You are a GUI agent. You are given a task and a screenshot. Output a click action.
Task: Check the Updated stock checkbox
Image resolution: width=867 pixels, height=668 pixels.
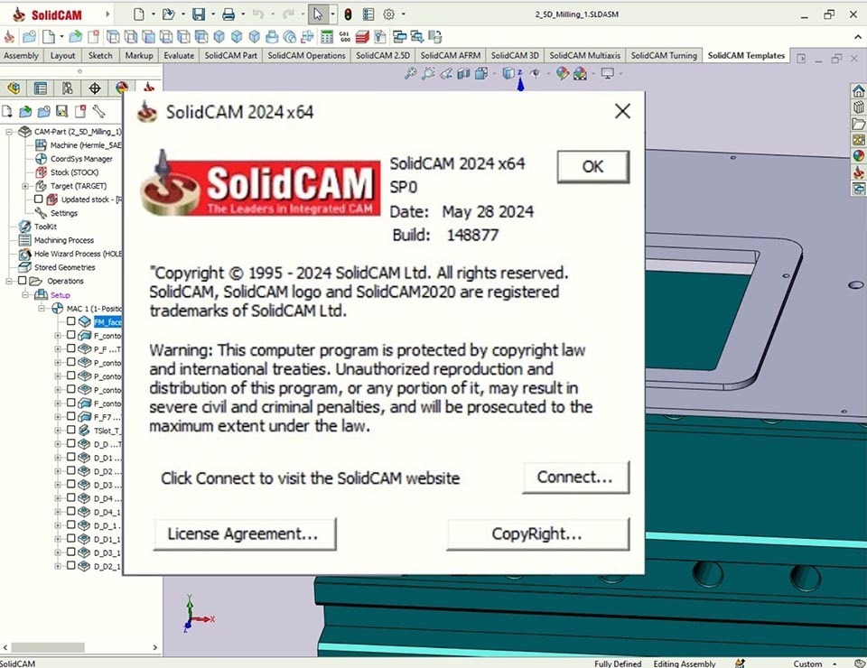click(38, 199)
